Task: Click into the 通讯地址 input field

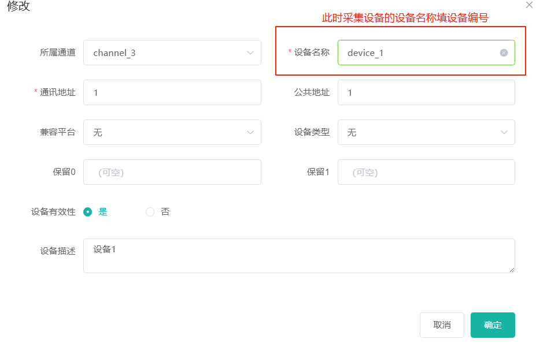Action: click(172, 92)
